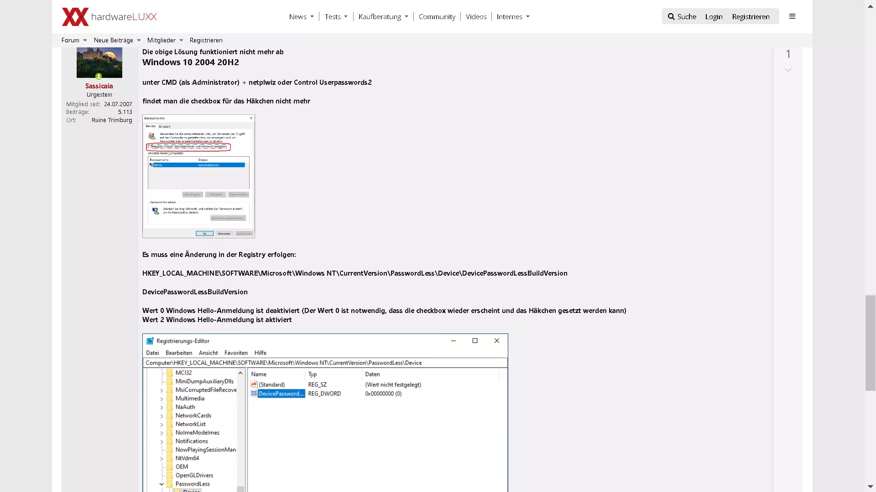The image size is (876, 492).
Task: Open the Forum navigation item
Action: [70, 41]
